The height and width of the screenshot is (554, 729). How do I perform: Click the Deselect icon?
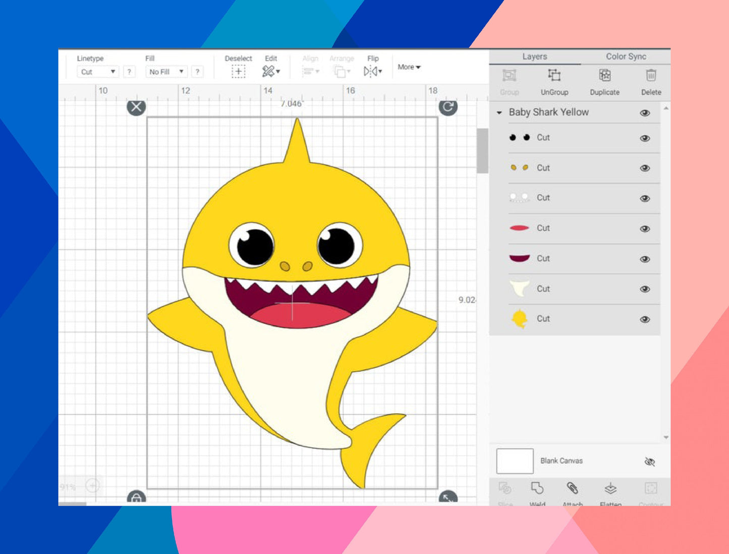point(237,71)
